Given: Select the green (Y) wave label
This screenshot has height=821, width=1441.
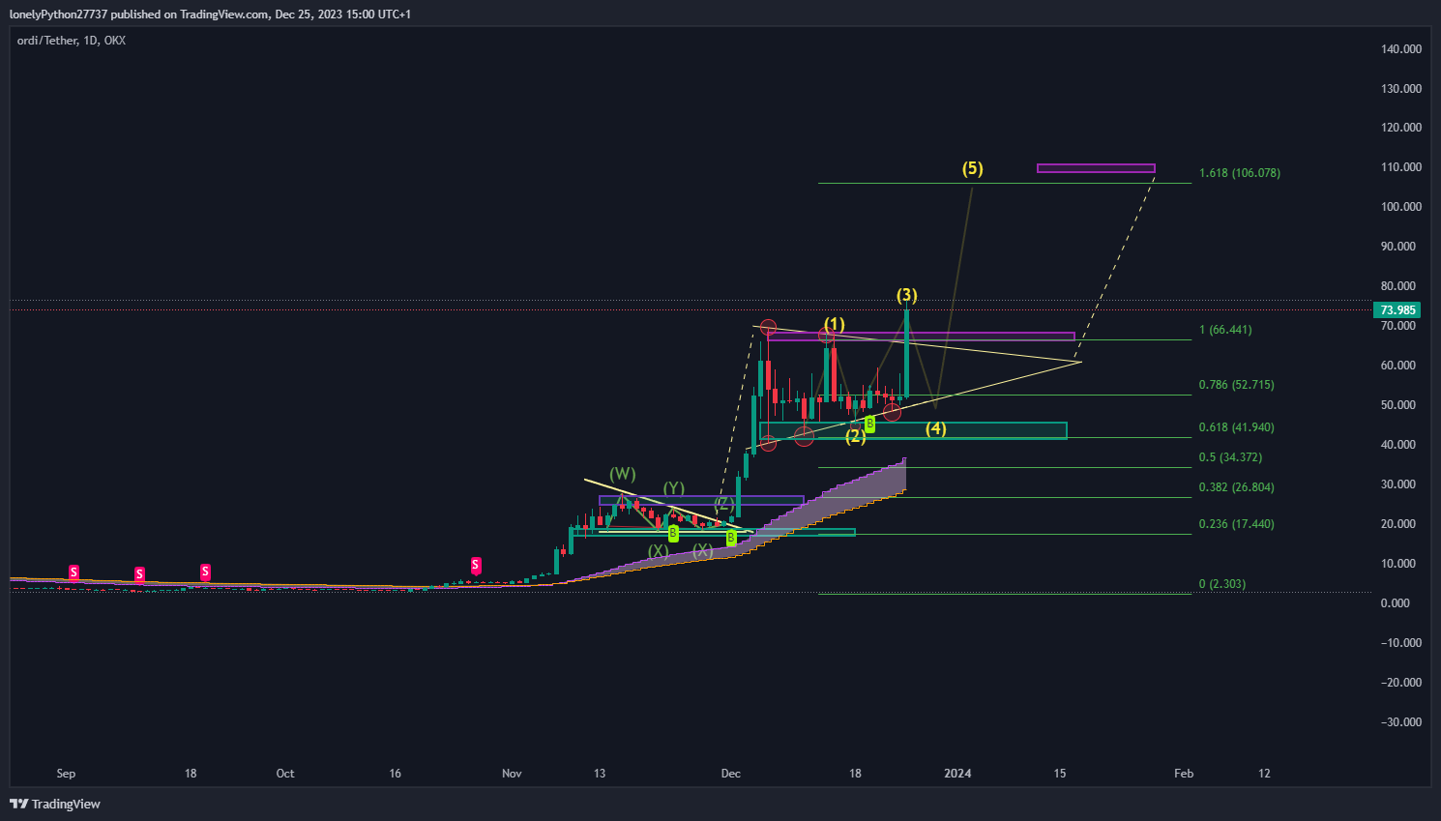Looking at the screenshot, I should 674,488.
